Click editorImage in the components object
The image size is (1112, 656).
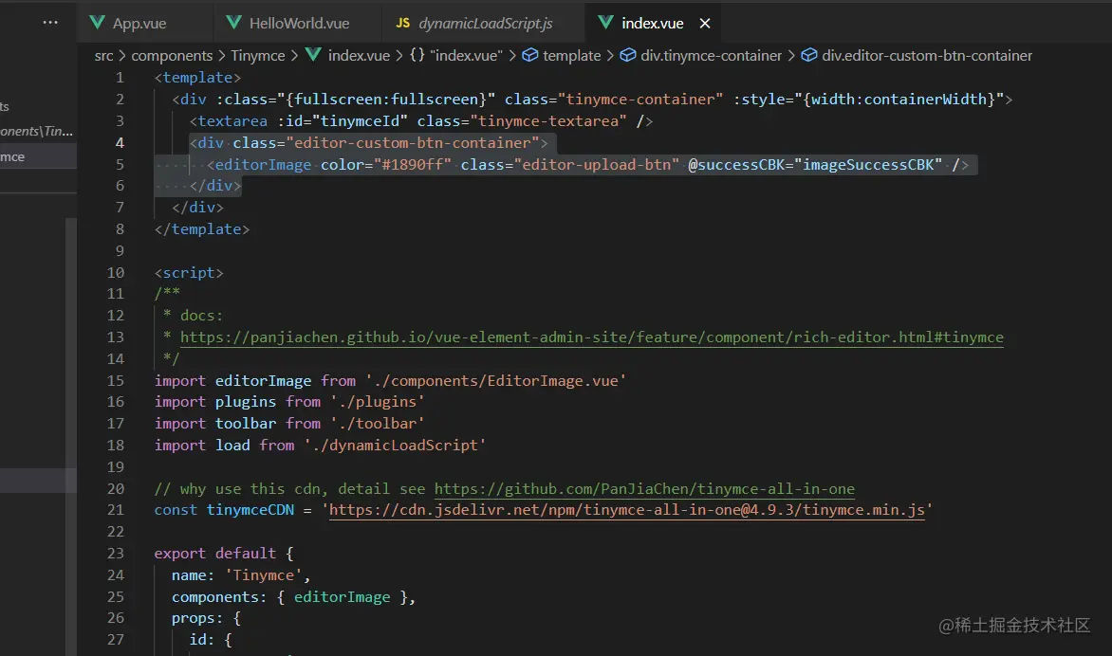[x=342, y=597]
